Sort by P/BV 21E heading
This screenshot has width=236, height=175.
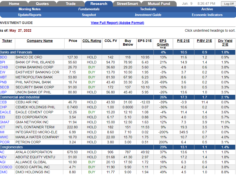(x=204, y=41)
